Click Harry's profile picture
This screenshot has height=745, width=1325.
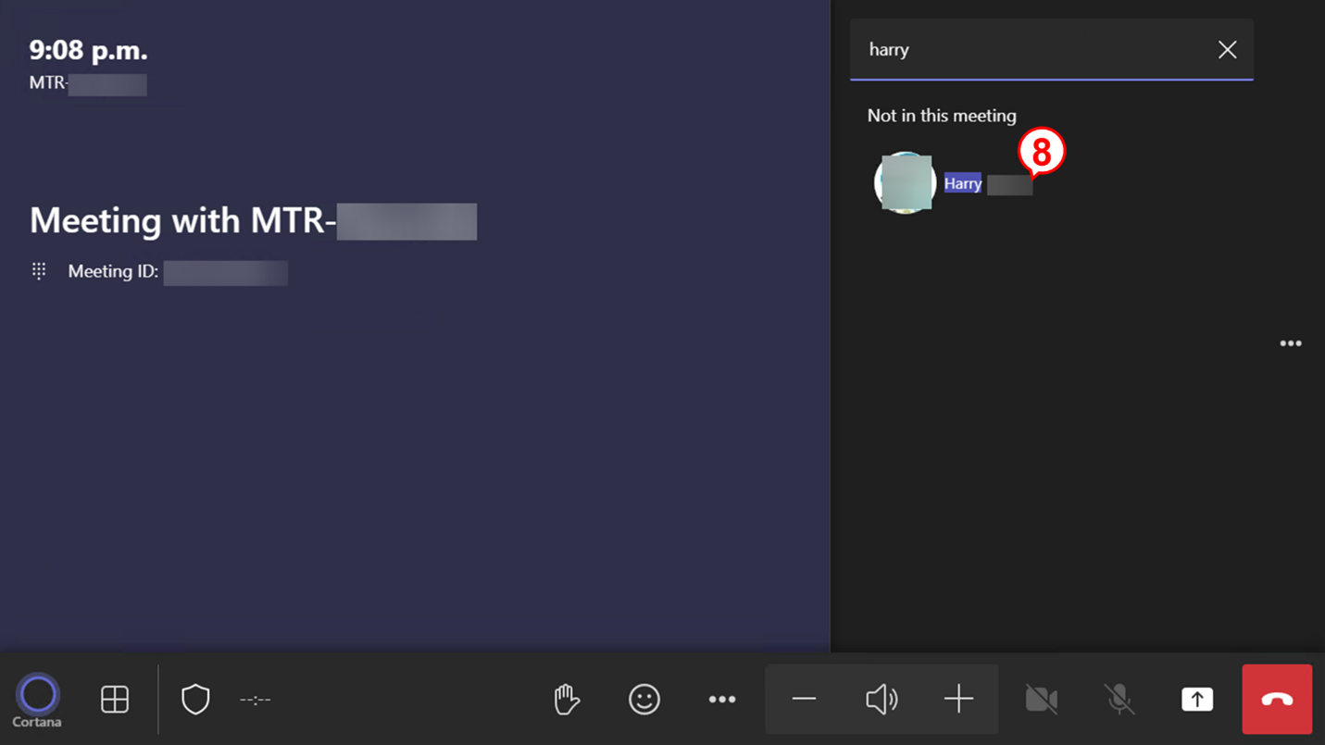pos(906,182)
